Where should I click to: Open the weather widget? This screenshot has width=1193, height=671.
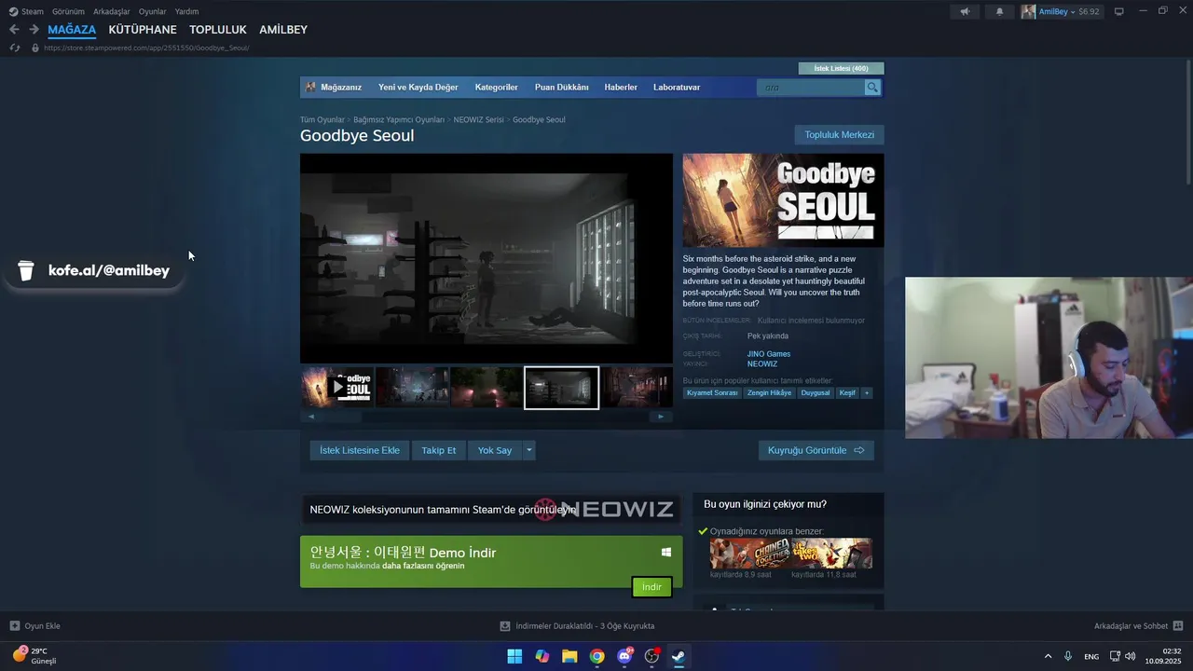(34, 656)
